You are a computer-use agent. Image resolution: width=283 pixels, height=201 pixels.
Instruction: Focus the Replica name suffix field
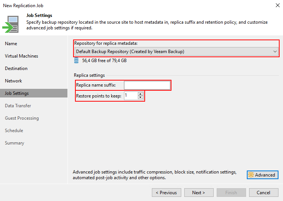click(147, 85)
